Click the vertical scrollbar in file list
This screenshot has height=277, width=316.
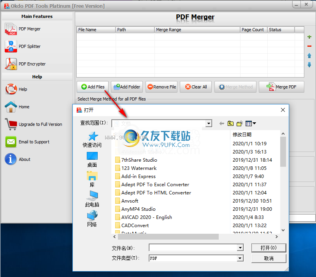[283, 152]
